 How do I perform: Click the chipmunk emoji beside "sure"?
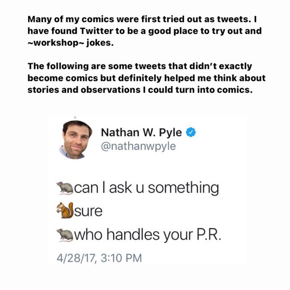pyautogui.click(x=64, y=211)
